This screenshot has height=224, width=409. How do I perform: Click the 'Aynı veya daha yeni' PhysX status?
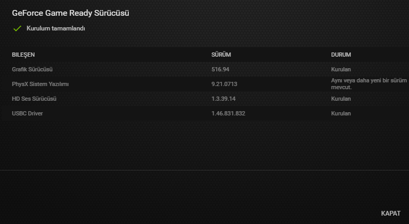(369, 84)
